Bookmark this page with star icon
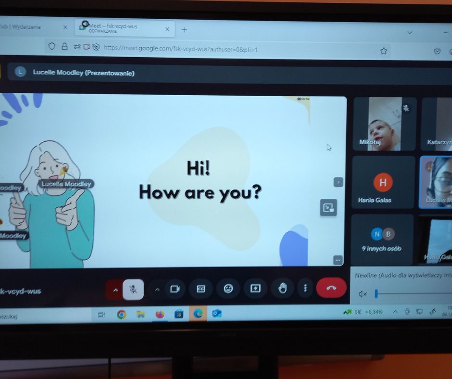Screen dimensions: 452x379 [x=384, y=51]
